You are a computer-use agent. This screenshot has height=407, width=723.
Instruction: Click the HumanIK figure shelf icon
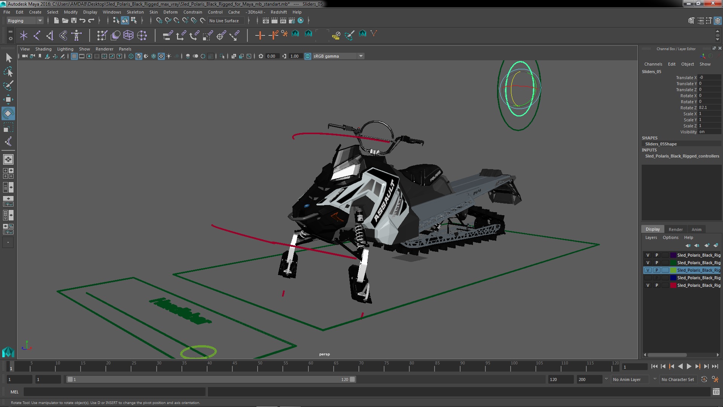[x=76, y=35]
